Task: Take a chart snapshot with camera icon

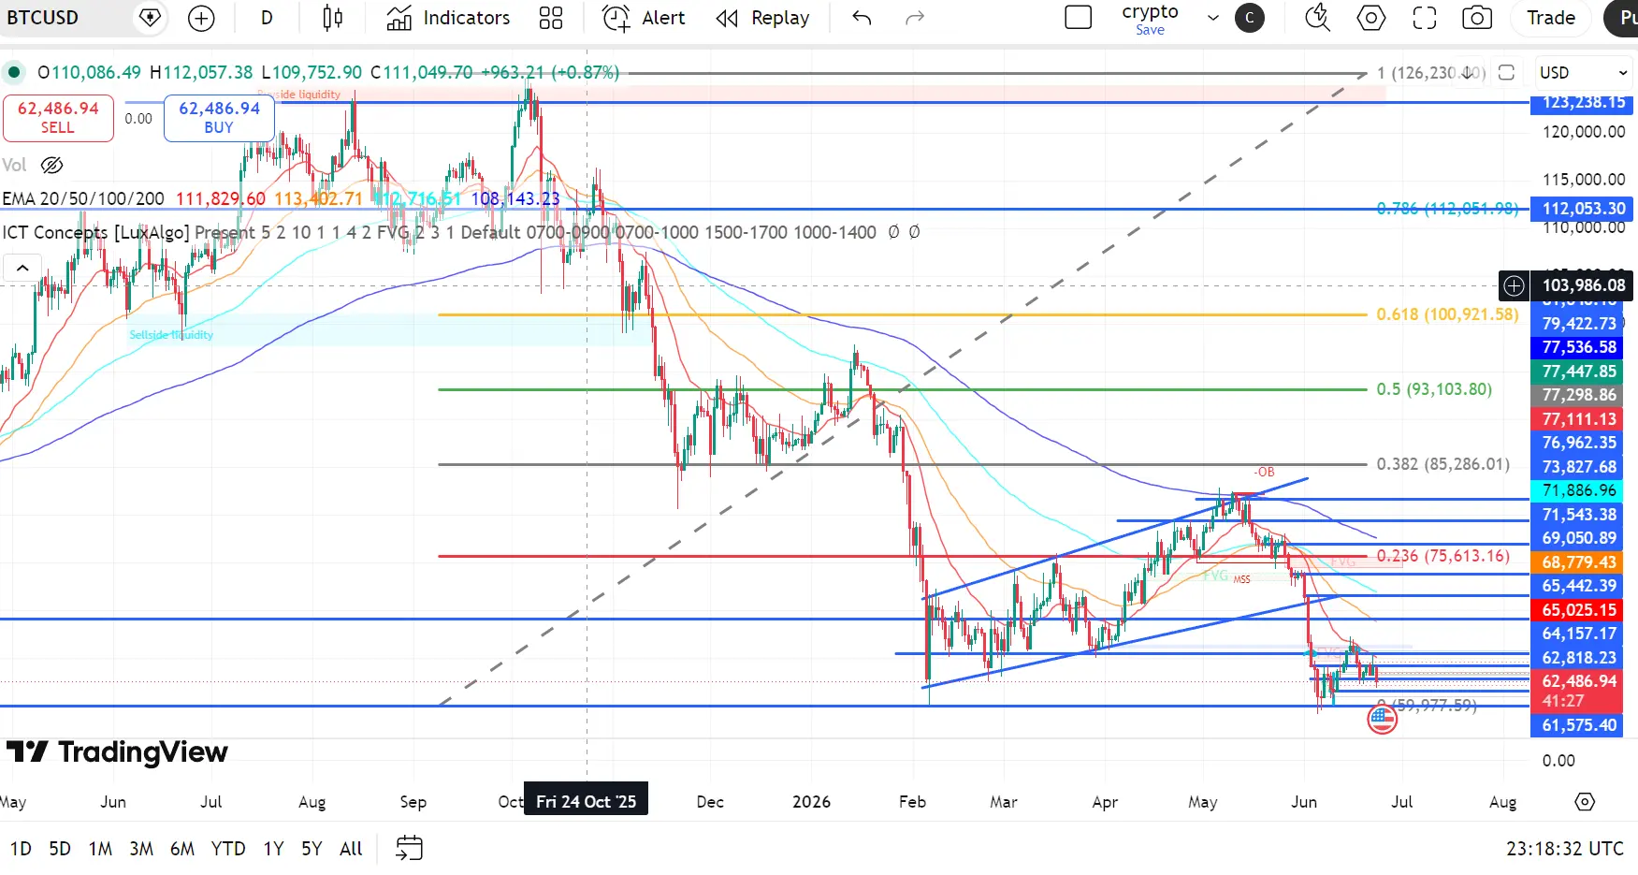Action: pyautogui.click(x=1477, y=18)
